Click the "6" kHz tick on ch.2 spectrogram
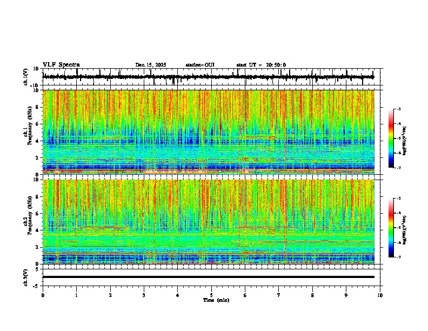This screenshot has height=331, width=428. point(38,214)
